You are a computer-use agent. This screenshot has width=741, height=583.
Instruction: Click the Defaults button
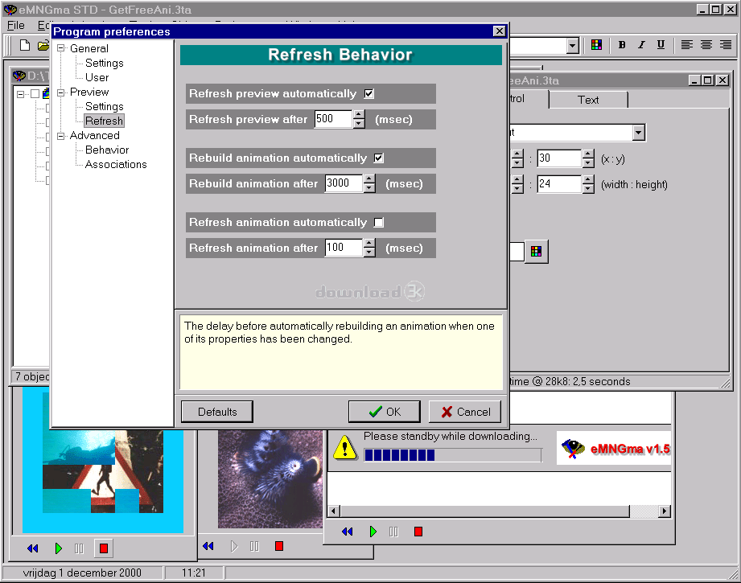(x=217, y=412)
